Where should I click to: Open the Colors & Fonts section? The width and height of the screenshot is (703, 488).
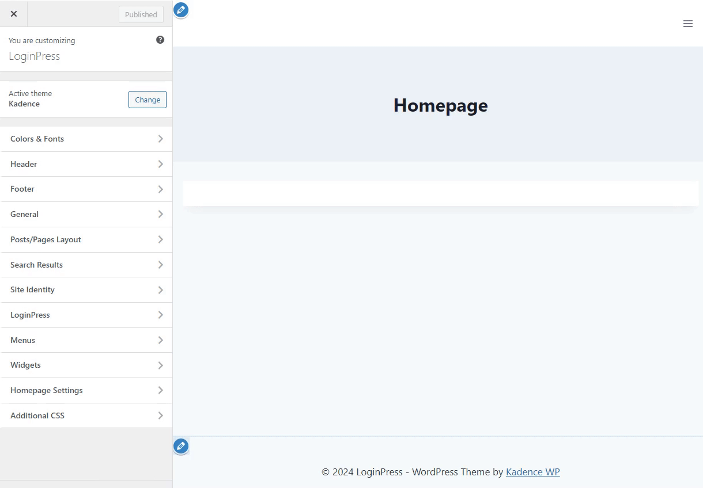coord(86,139)
